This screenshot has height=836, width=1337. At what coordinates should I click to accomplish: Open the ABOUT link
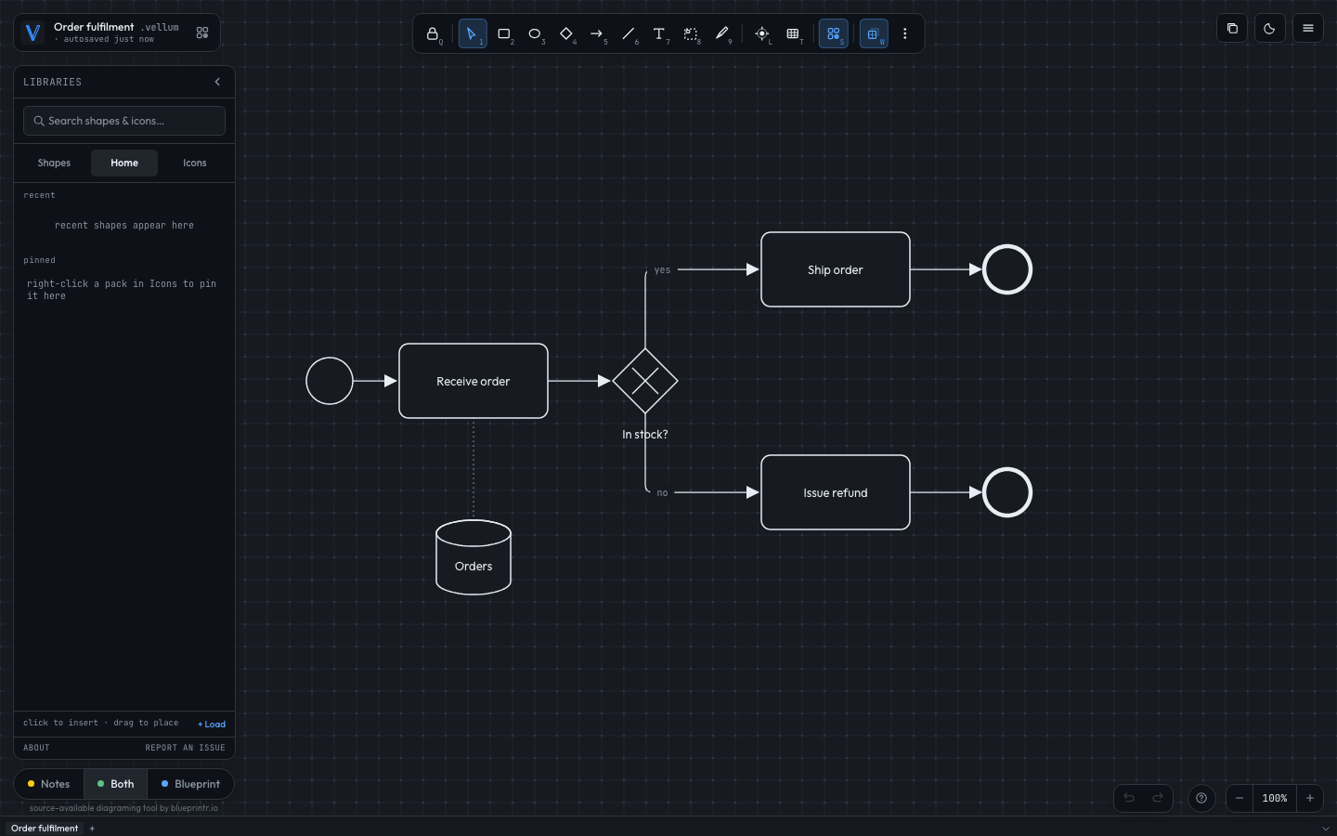36,748
